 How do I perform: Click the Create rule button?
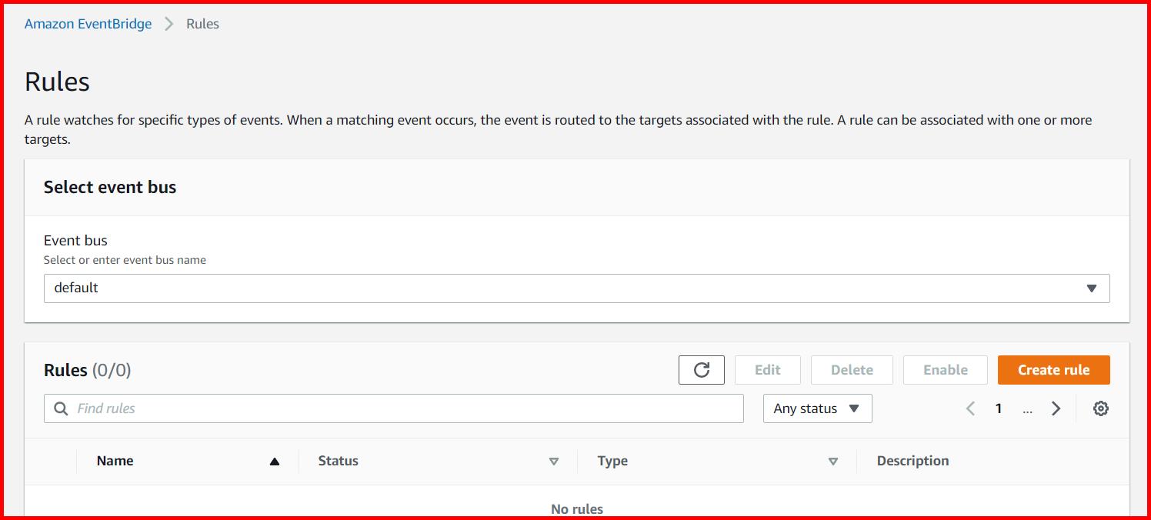1053,369
